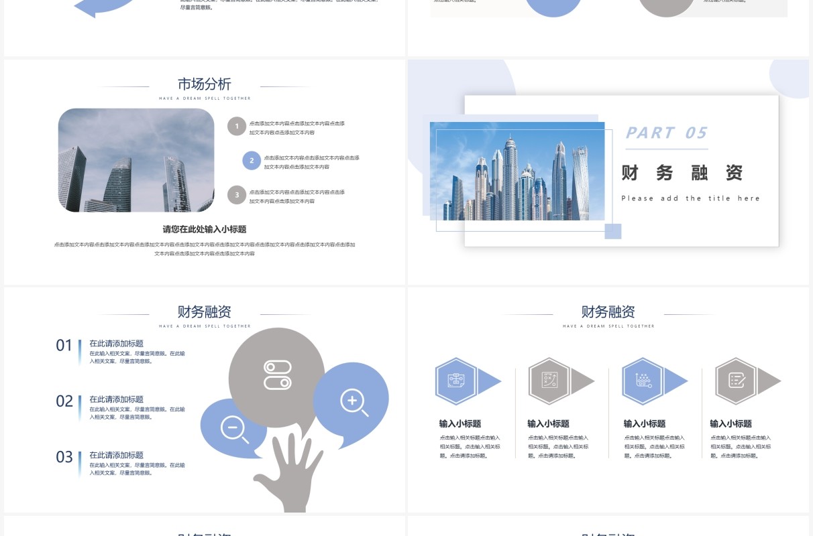Click the 请您在此处输入小标题 heading

point(205,229)
